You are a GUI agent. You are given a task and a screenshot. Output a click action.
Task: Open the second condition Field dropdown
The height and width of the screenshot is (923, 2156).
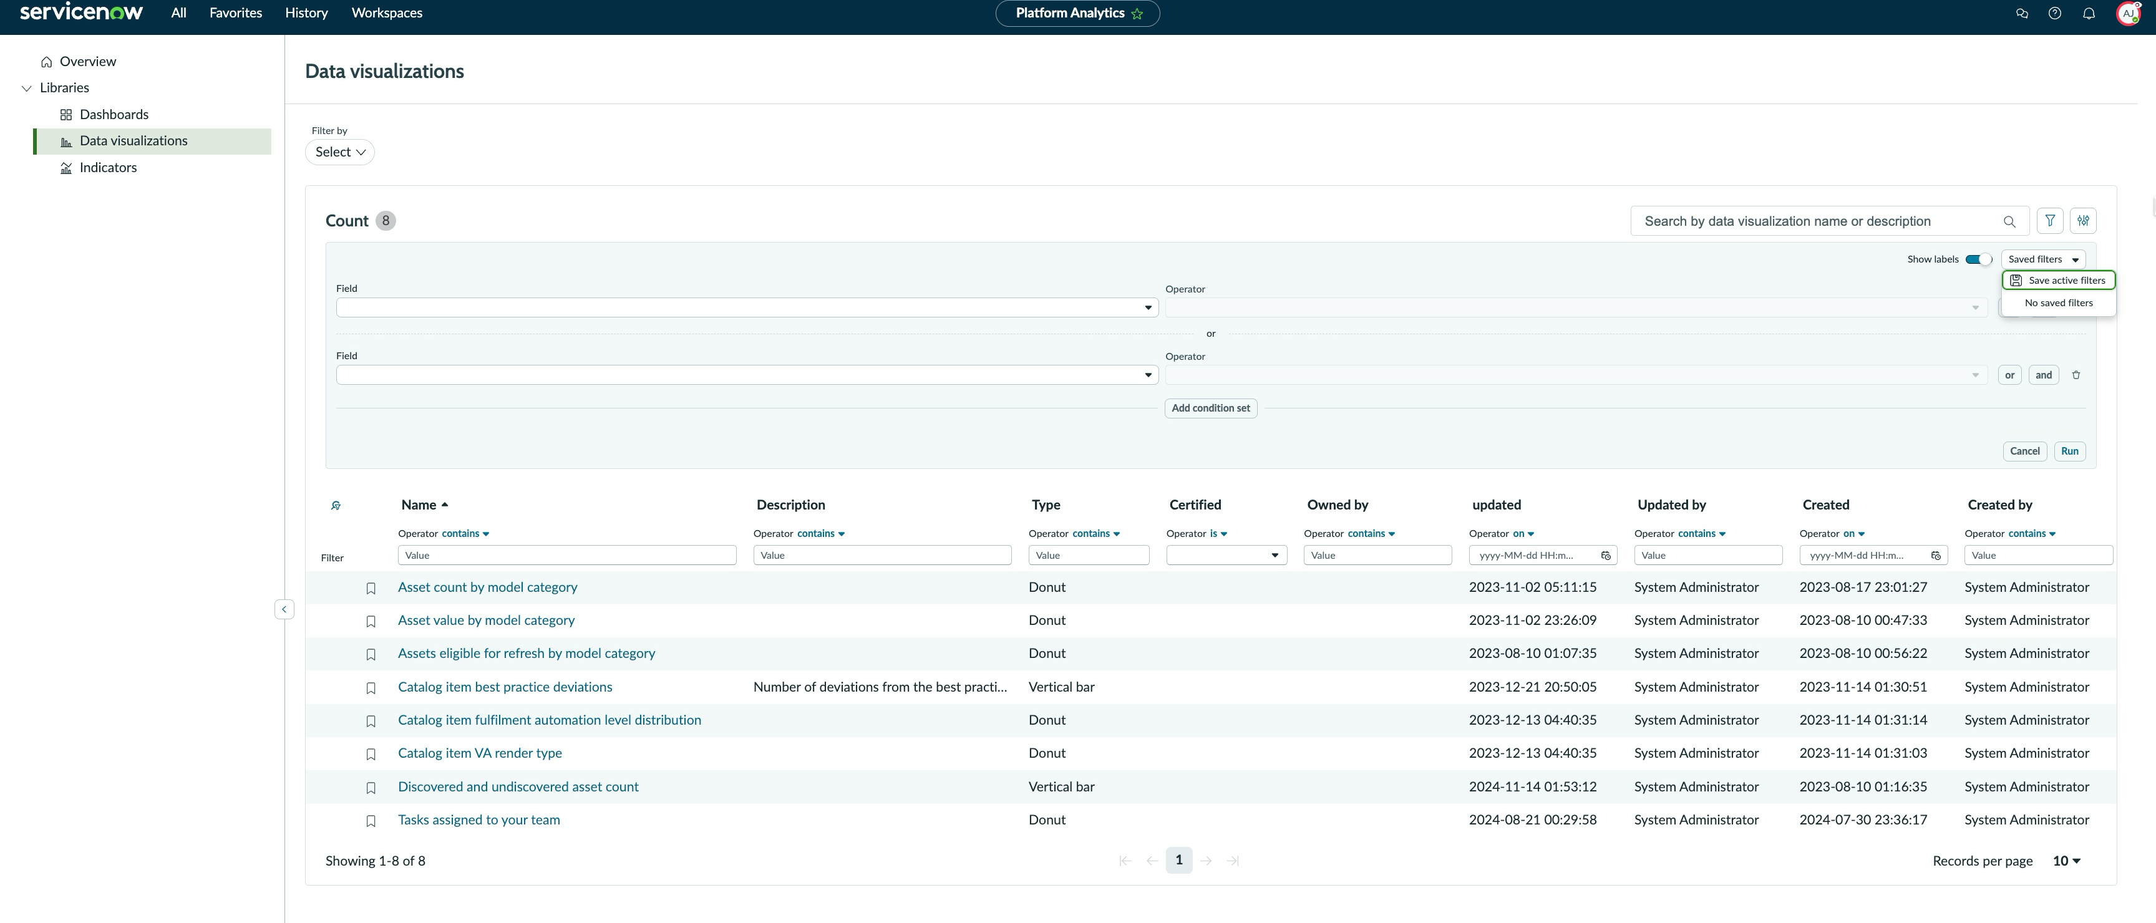[747, 375]
